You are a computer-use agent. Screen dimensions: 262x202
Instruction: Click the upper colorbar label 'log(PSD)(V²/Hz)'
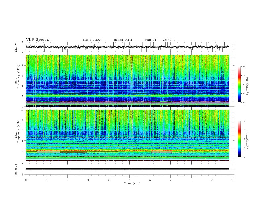pos(247,86)
